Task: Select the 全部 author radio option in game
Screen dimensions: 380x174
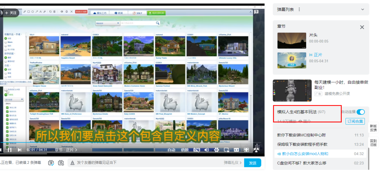Action: (6, 38)
